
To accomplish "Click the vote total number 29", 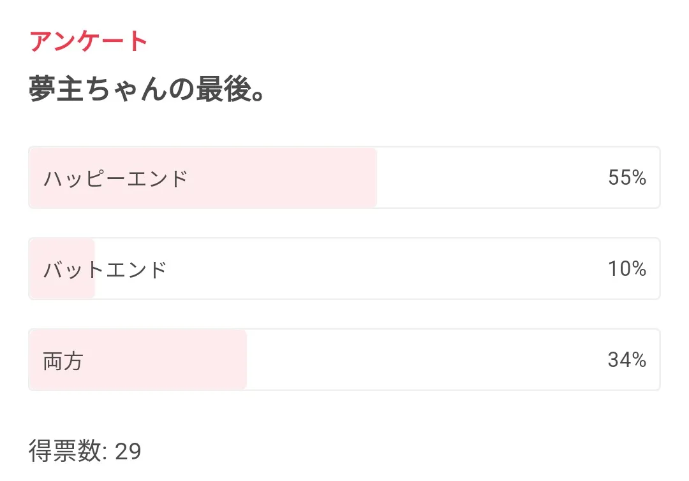I will tap(128, 452).
